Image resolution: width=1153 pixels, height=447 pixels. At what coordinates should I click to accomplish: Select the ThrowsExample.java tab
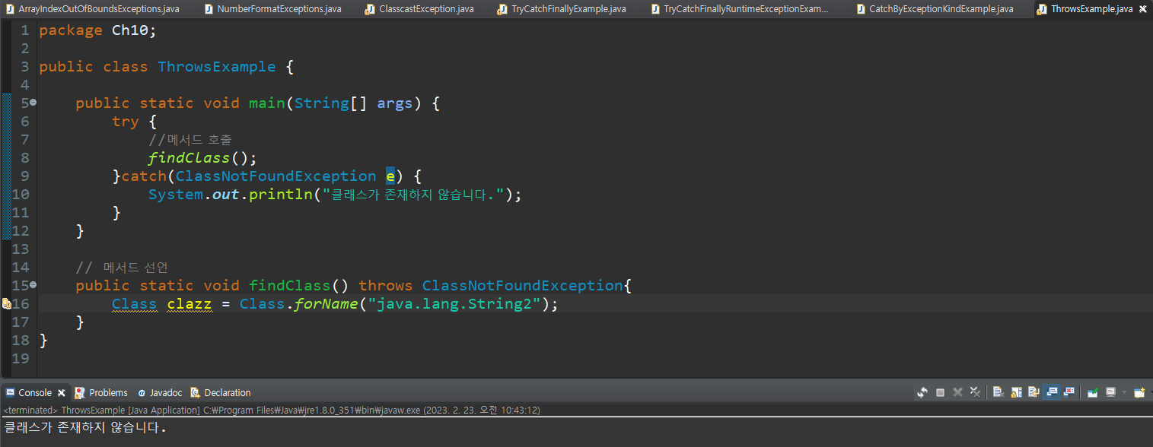(1091, 9)
